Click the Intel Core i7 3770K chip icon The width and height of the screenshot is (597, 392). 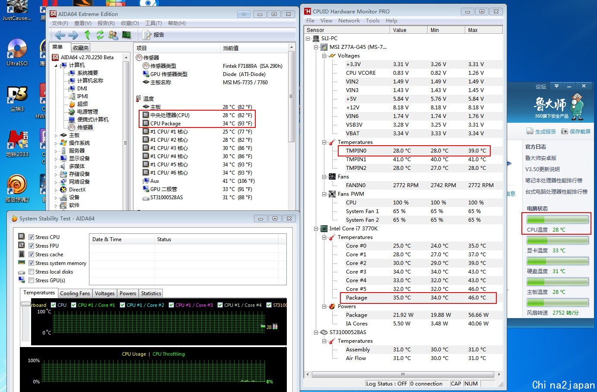click(x=324, y=229)
